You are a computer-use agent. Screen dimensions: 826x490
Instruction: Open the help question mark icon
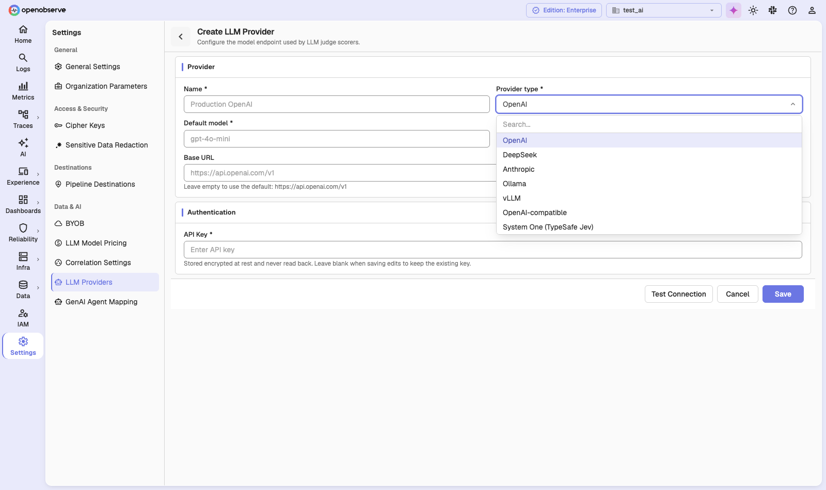[792, 10]
